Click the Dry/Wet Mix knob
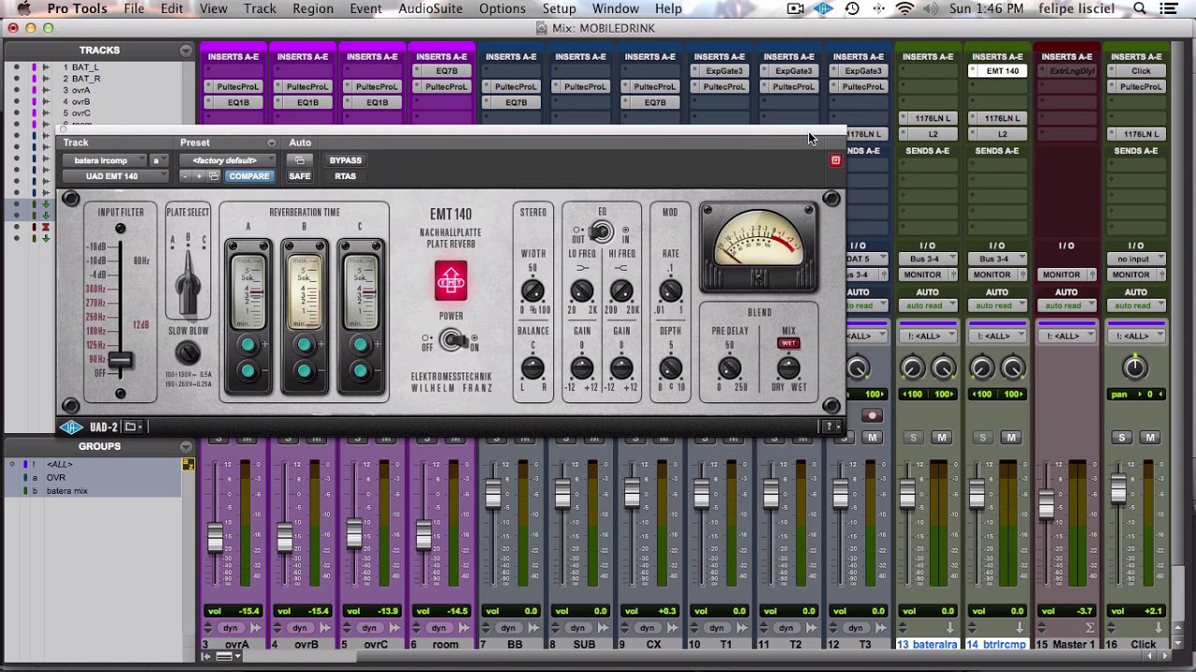This screenshot has height=672, width=1196. point(789,368)
